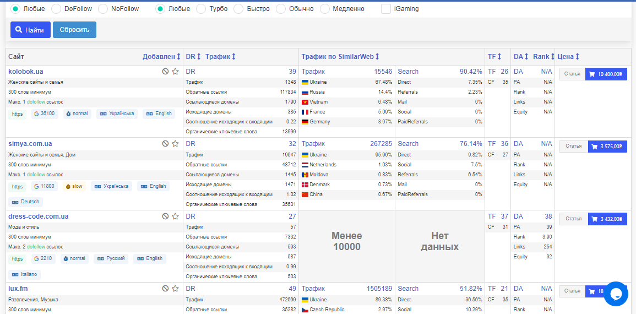The image size is (636, 314).
Task: Click the block icon next to kolobok.ua
Action: tap(165, 72)
